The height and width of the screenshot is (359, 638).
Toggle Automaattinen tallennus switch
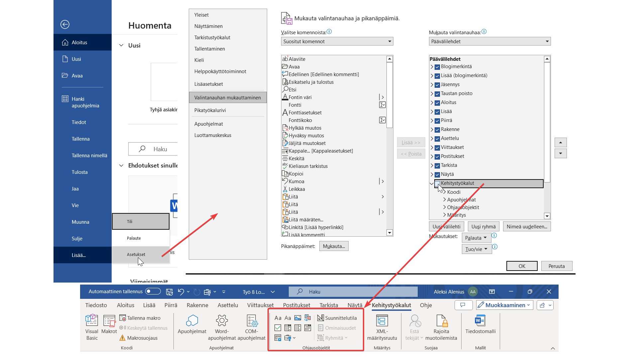point(153,292)
